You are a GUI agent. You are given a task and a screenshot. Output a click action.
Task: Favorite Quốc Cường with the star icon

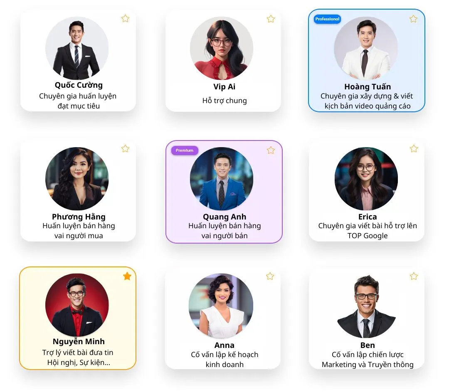point(125,19)
